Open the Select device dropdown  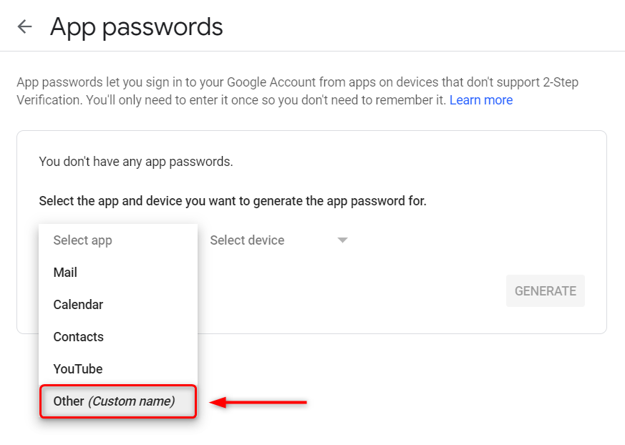tap(278, 240)
